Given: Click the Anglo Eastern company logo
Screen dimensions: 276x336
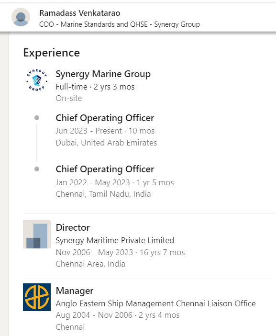Looking at the screenshot, I should (x=37, y=297).
